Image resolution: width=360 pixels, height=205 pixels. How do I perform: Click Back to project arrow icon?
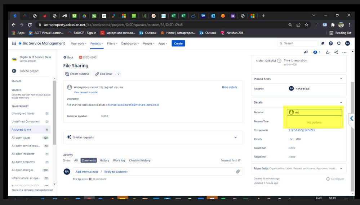pyautogui.click(x=14, y=71)
